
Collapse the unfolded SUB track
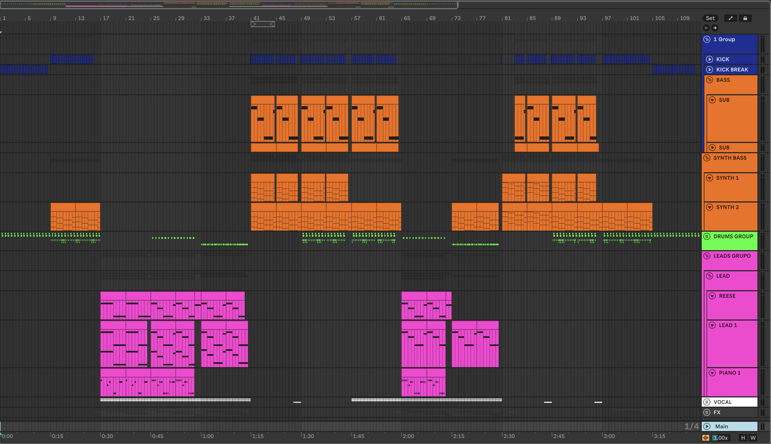(x=712, y=100)
